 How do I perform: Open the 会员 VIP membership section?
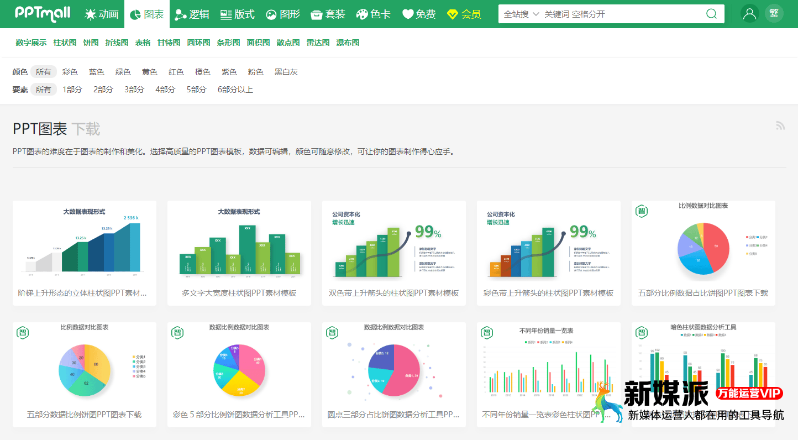tap(464, 14)
